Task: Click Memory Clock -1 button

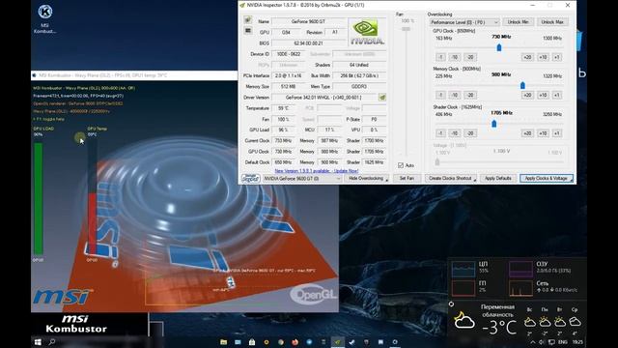Action: pyautogui.click(x=440, y=95)
